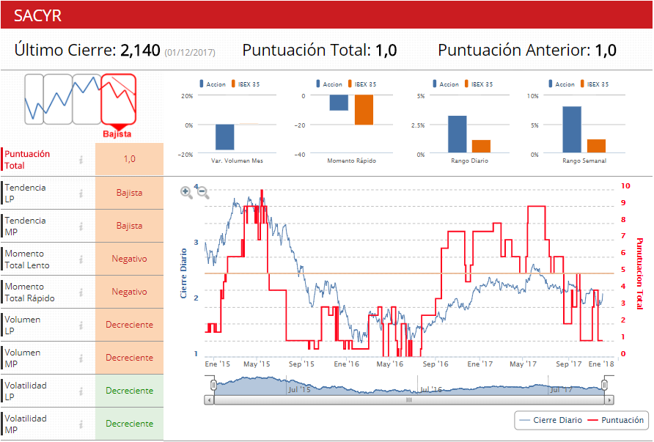
Task: Click the blue Accion bar in Var. Volumen Mes
Action: pyautogui.click(x=225, y=137)
